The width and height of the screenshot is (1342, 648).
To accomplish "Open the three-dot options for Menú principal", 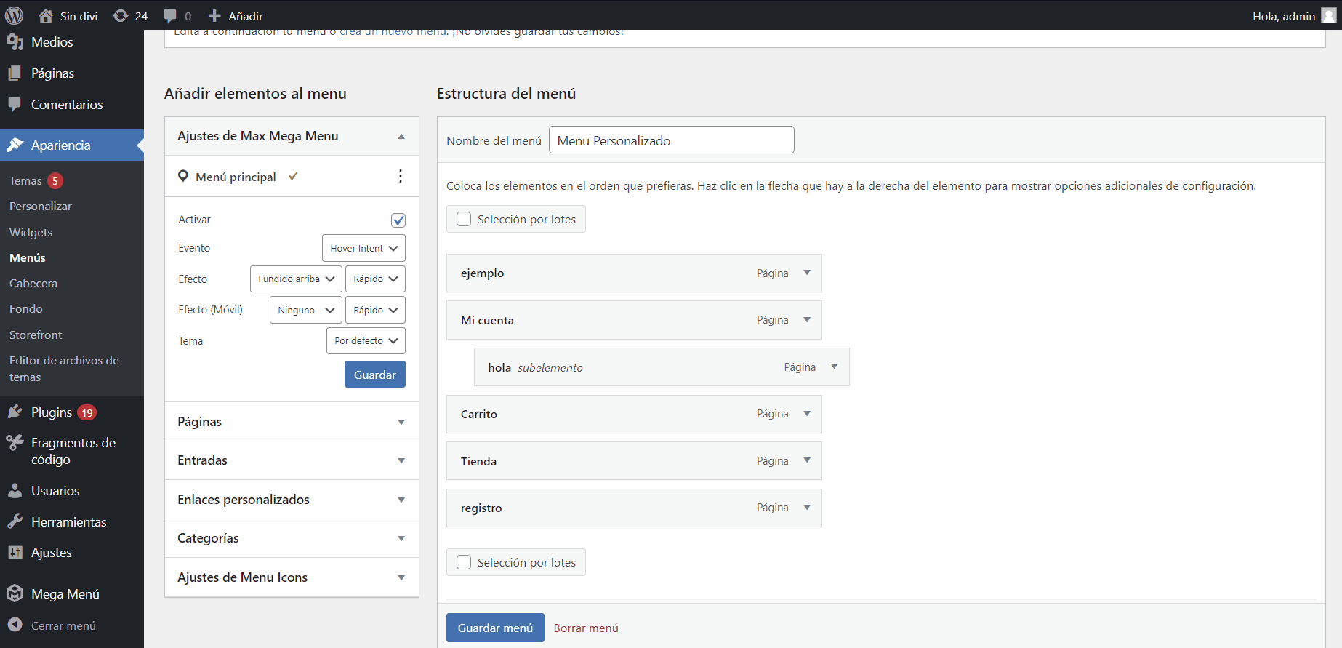I will tap(401, 176).
